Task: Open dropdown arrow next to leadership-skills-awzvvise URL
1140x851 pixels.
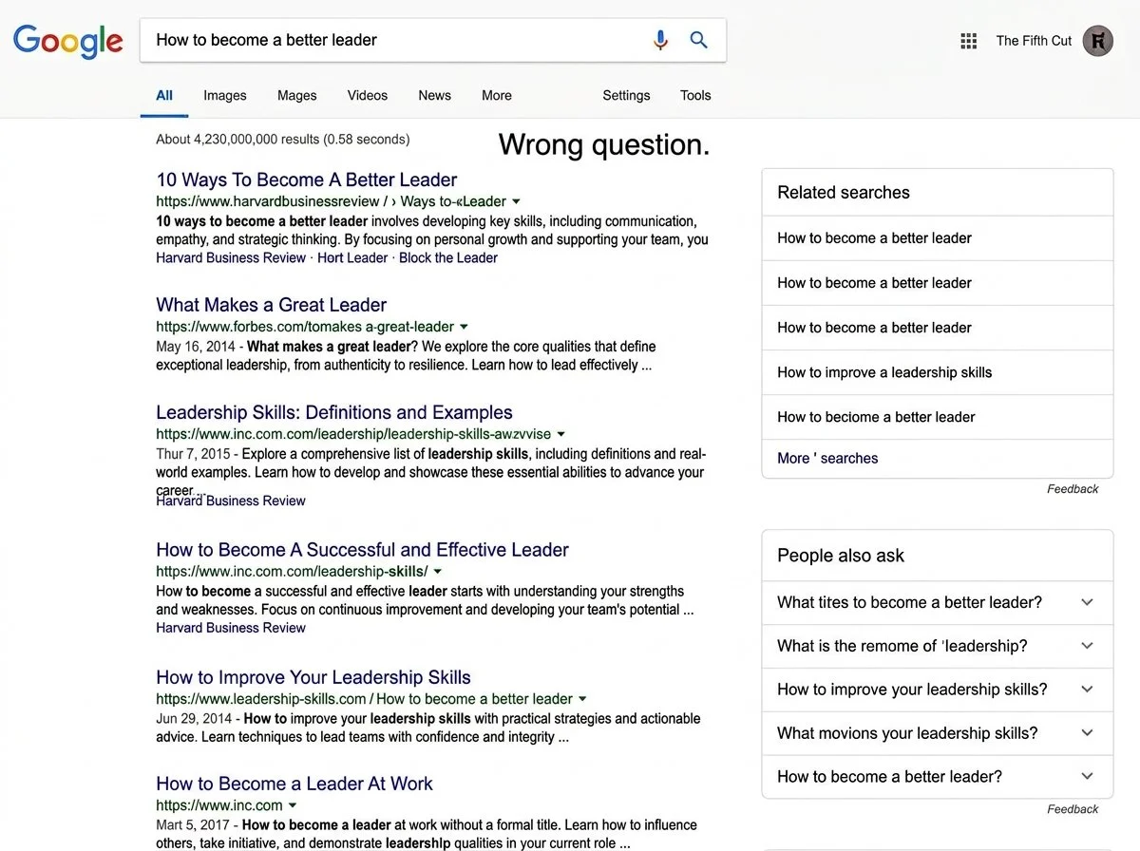Action: [x=560, y=434]
